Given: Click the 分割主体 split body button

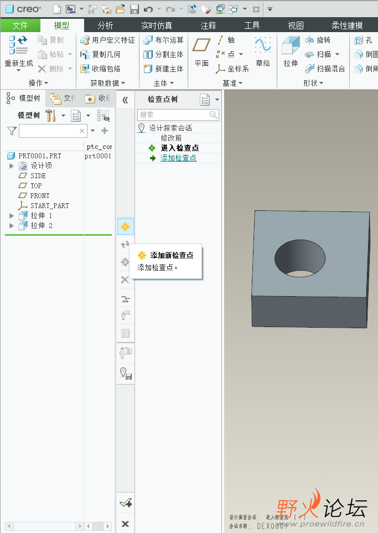Looking at the screenshot, I should [x=163, y=54].
